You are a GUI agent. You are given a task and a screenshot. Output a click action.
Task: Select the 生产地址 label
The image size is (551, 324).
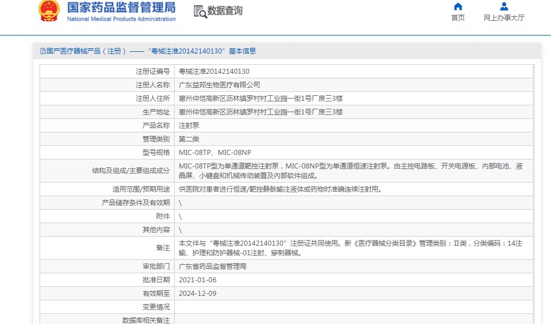click(x=156, y=112)
